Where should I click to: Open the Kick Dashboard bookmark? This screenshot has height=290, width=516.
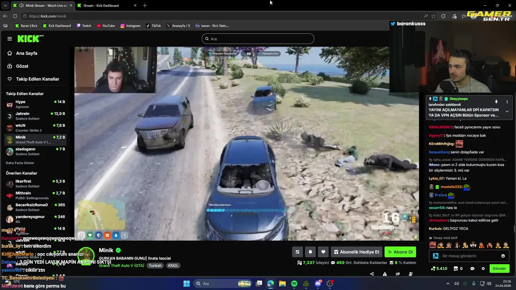pyautogui.click(x=57, y=26)
